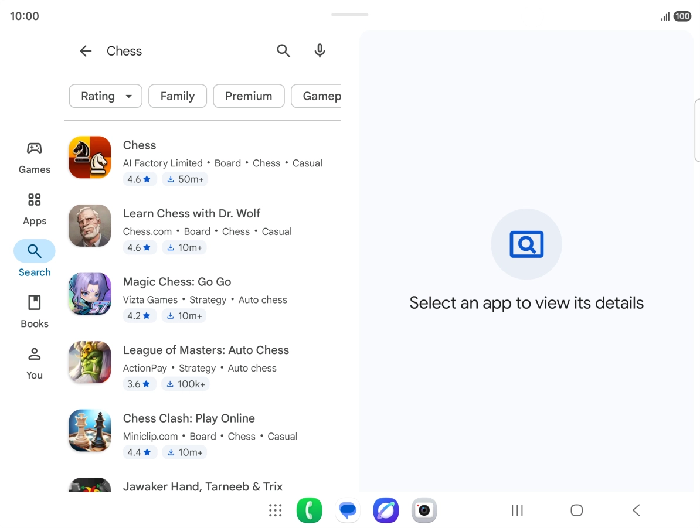Launch the Messages app in the taskbar
This screenshot has height=528, width=700.
coord(348,510)
